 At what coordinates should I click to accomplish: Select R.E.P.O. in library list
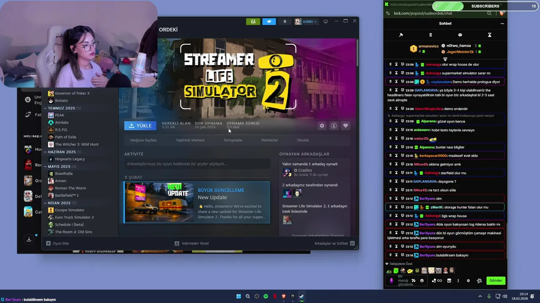click(x=61, y=130)
